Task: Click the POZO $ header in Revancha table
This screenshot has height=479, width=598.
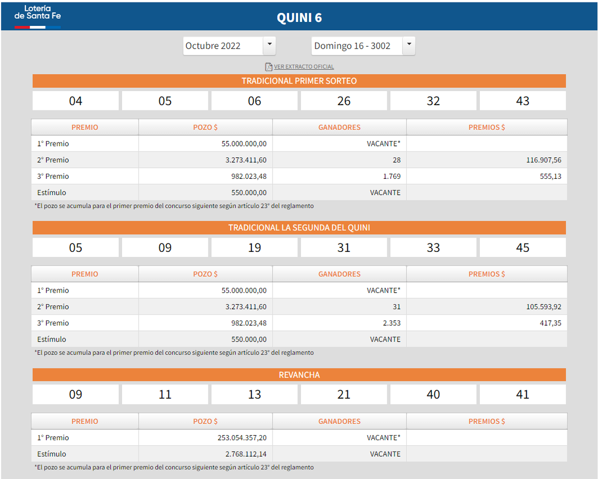Action: coord(205,421)
